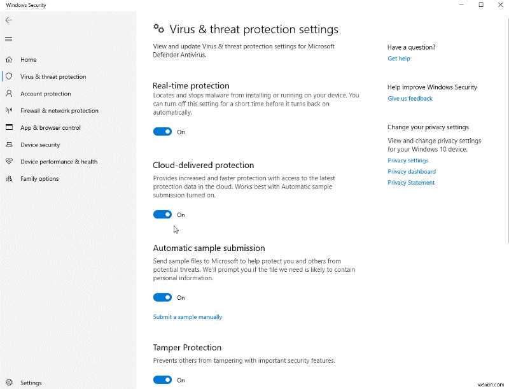Click Submit a sample manually link

188,317
